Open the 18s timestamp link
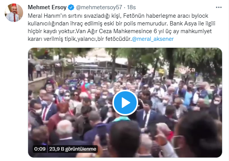The image size is (229, 161). pyautogui.click(x=131, y=7)
